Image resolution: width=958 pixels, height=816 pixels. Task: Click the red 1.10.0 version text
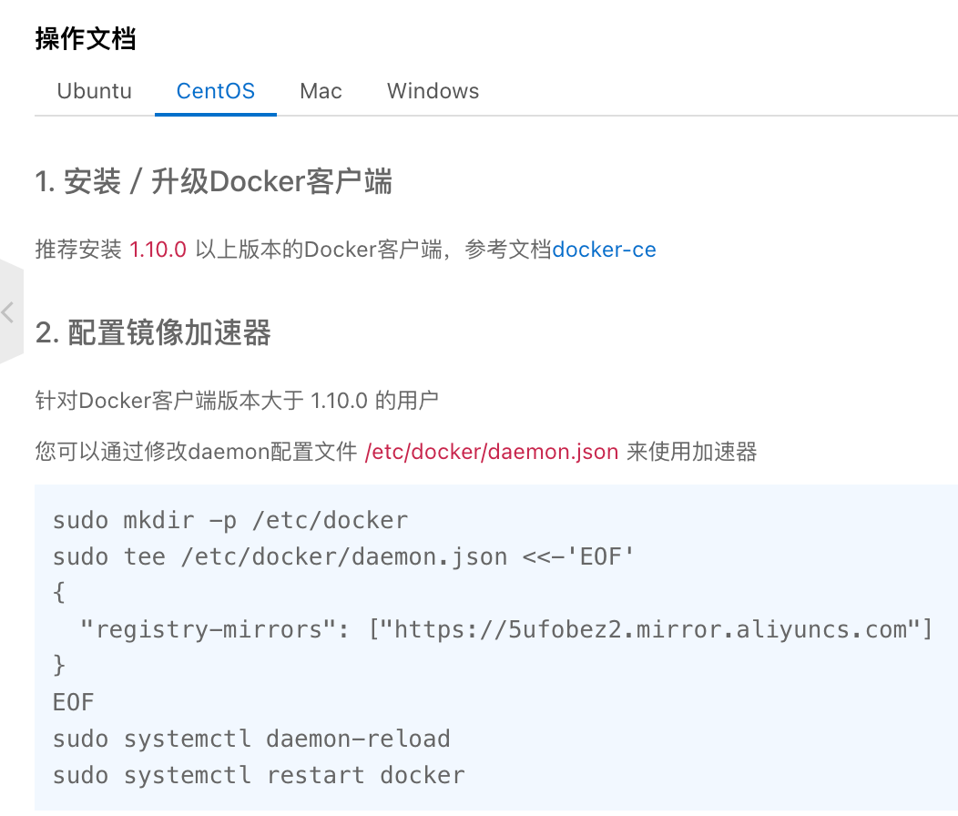(x=158, y=250)
